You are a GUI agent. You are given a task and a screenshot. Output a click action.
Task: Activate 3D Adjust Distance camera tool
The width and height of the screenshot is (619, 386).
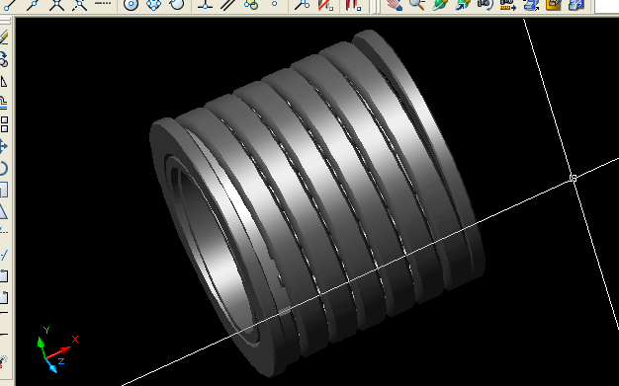508,5
